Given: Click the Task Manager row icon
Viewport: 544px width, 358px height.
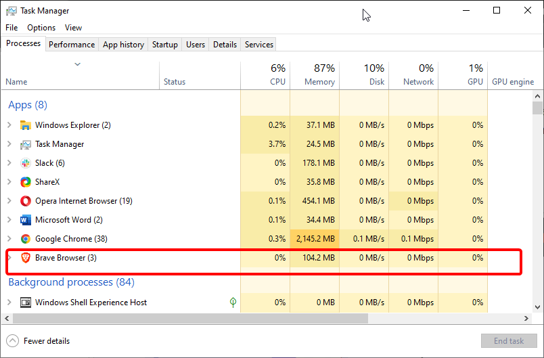Looking at the screenshot, I should coord(25,144).
